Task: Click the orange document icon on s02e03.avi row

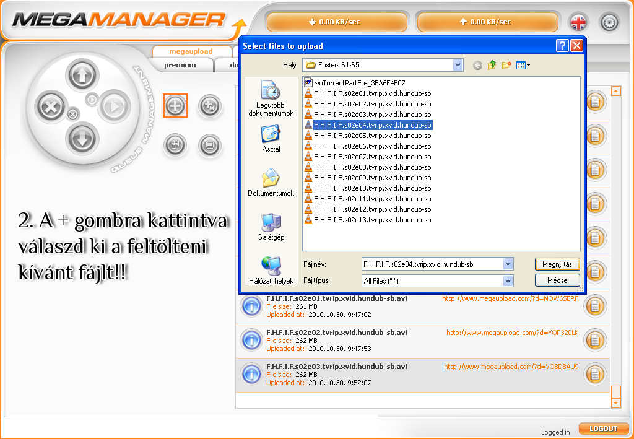Action: [x=595, y=374]
